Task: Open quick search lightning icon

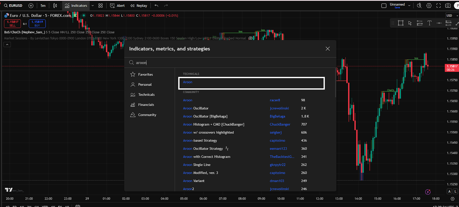Action: point(419,6)
